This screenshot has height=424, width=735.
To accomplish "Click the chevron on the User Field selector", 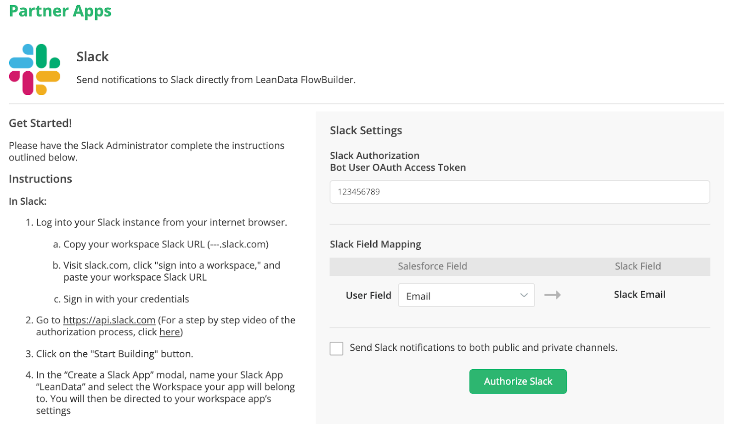I will coord(524,295).
